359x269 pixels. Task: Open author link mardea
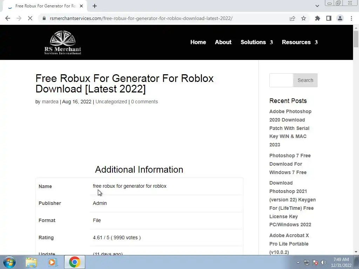(x=50, y=102)
